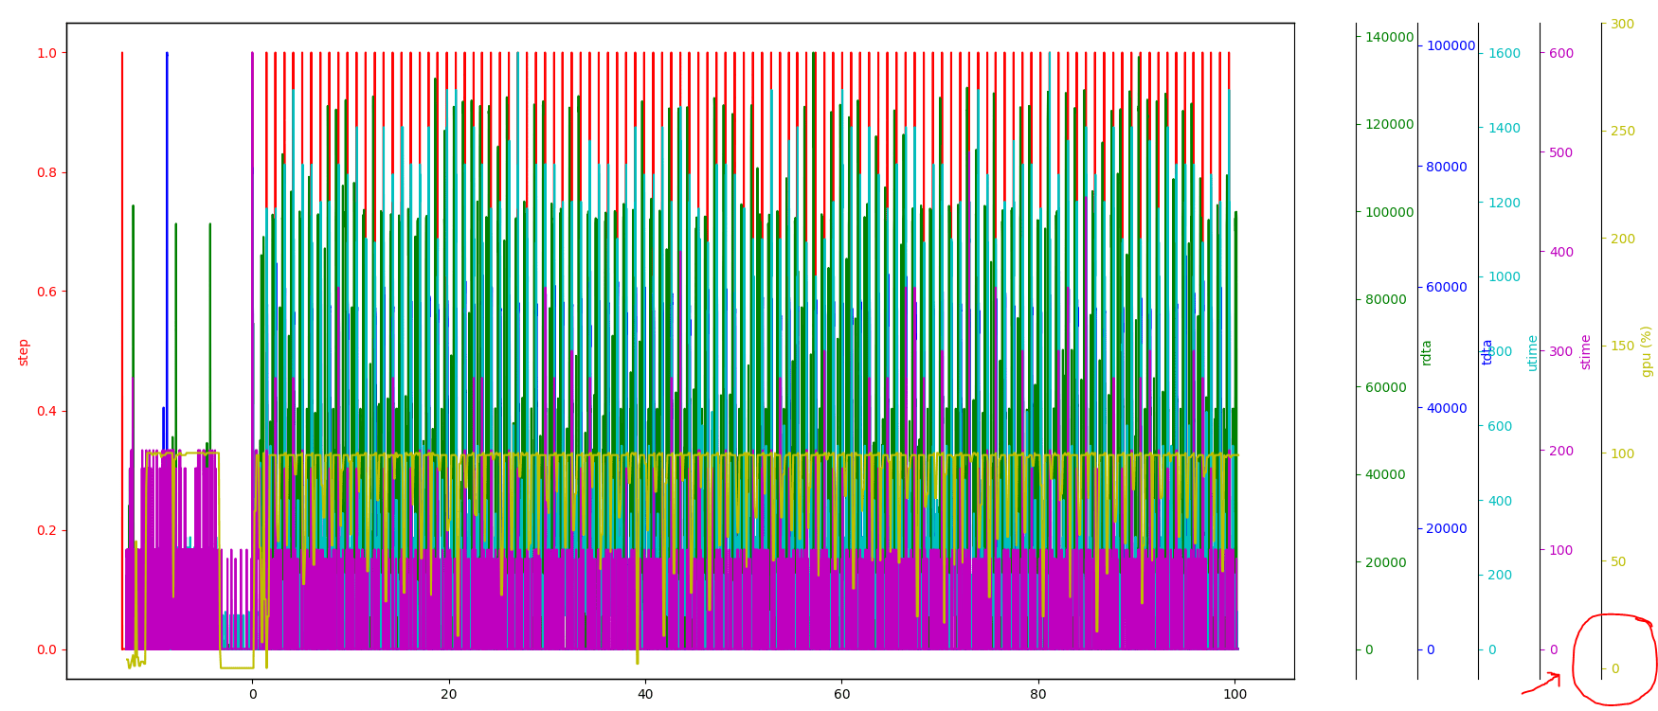Pick the green 60000 tick on rdta axis

pyautogui.click(x=1386, y=387)
